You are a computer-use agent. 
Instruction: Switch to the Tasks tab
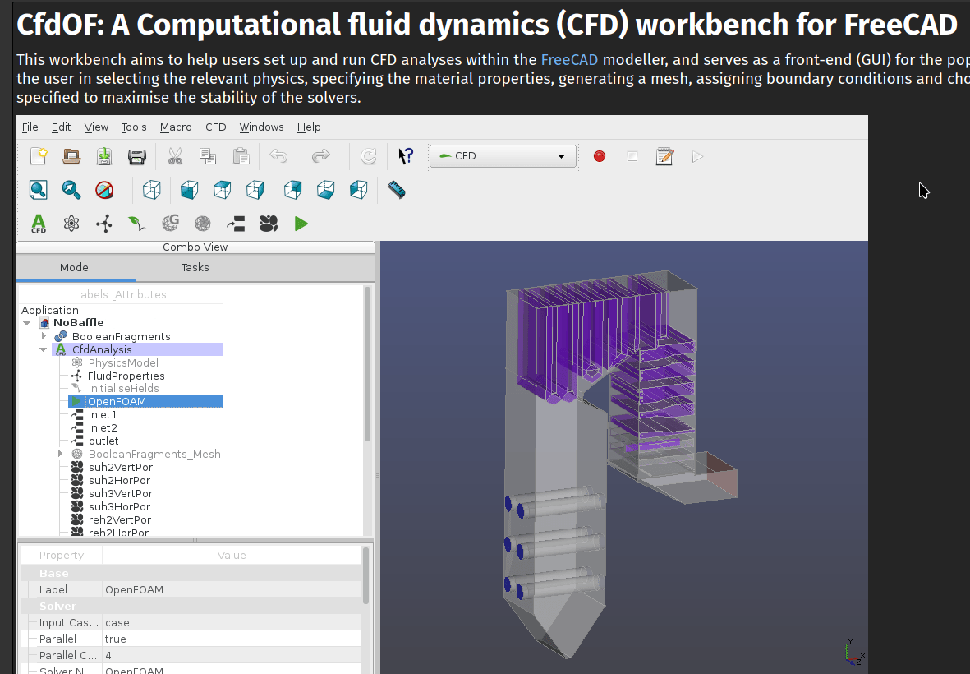tap(195, 267)
